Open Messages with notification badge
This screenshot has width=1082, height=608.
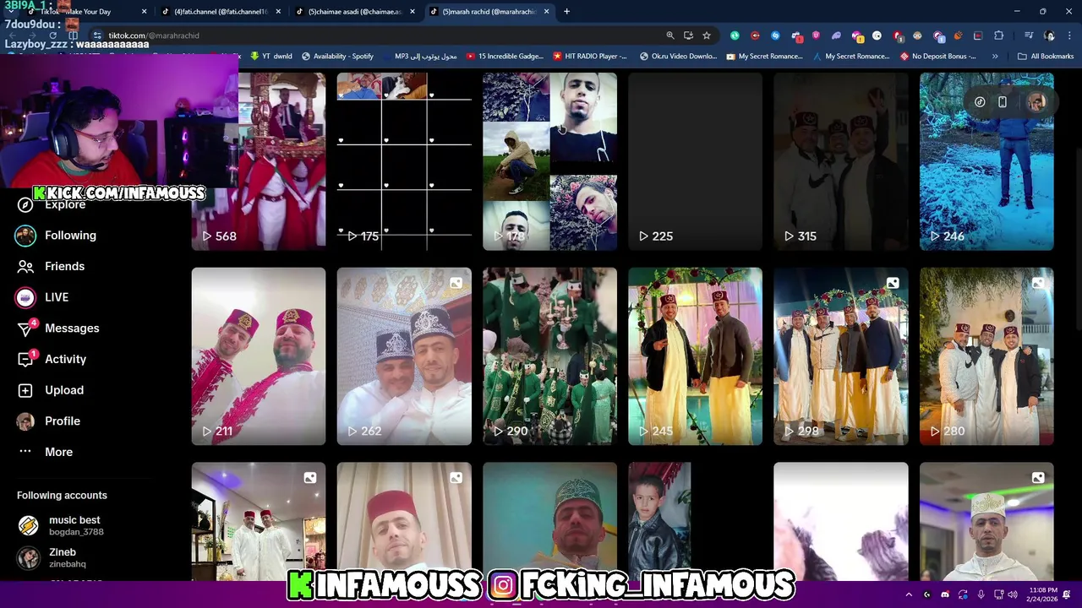click(x=57, y=328)
